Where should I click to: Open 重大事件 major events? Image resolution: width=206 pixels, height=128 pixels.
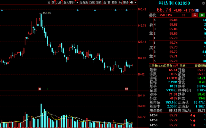pyautogui.click(x=69, y=3)
